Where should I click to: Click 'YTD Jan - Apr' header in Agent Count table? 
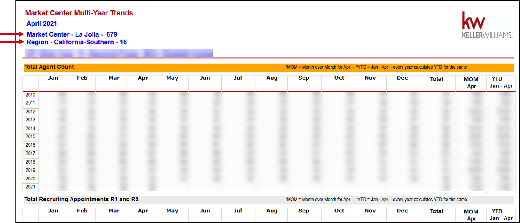[x=501, y=82]
